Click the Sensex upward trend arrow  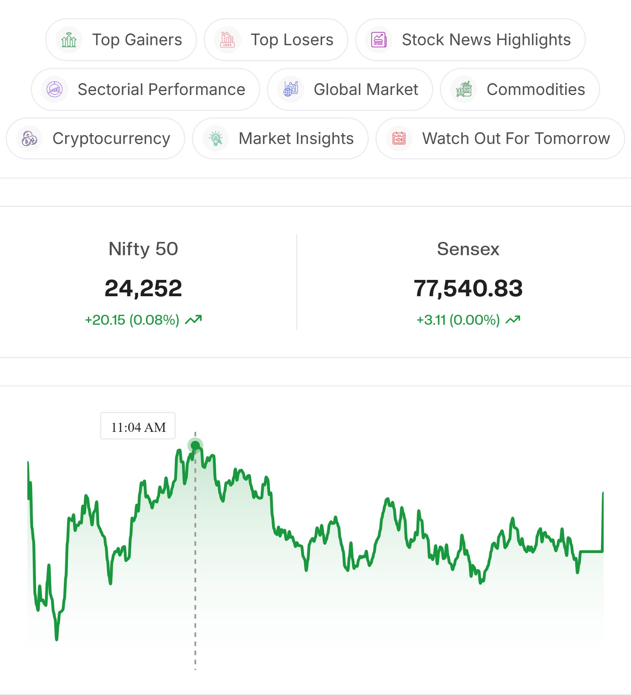pyautogui.click(x=513, y=320)
